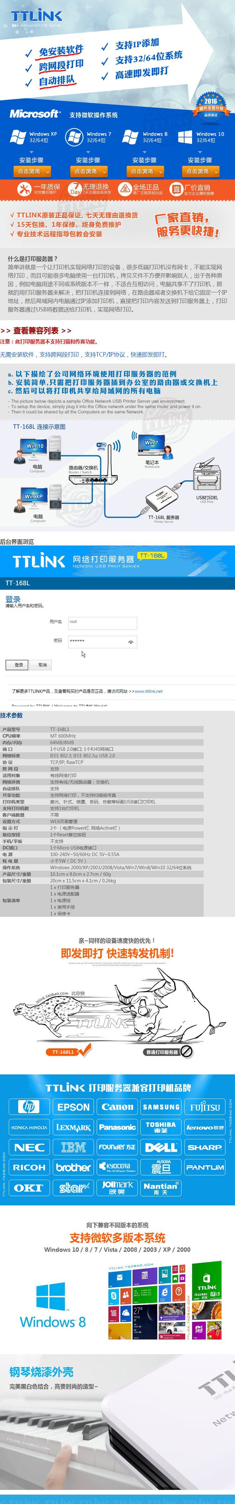Click the PANTUM brand logo
The width and height of the screenshot is (235, 1504).
pos(205,1168)
